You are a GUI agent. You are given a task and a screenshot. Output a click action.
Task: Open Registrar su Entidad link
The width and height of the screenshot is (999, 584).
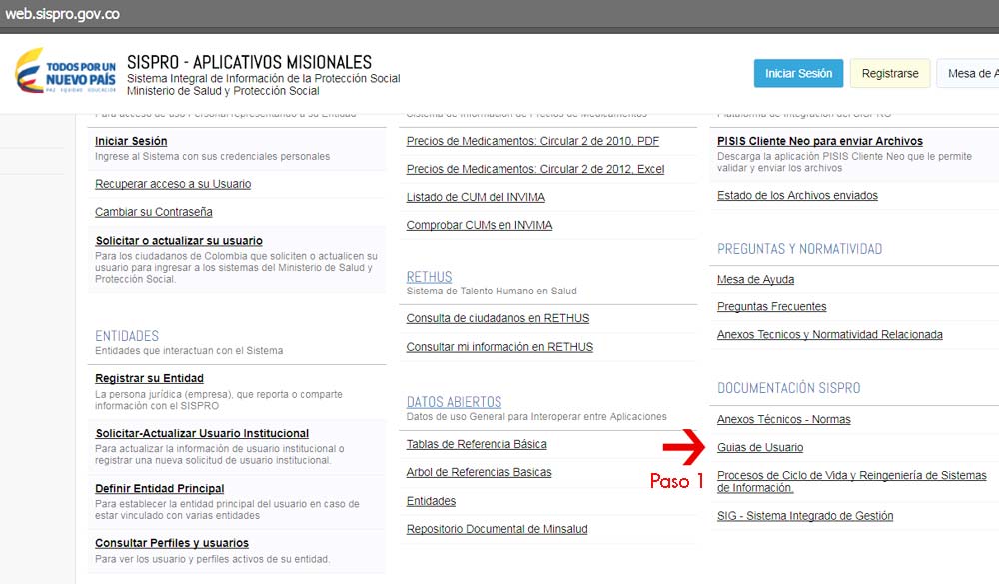click(149, 379)
